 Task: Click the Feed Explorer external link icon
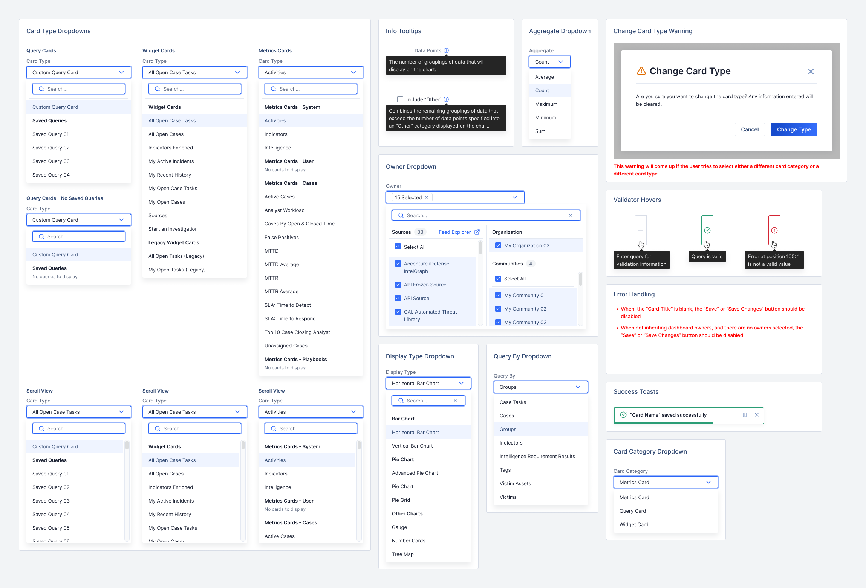(x=477, y=232)
